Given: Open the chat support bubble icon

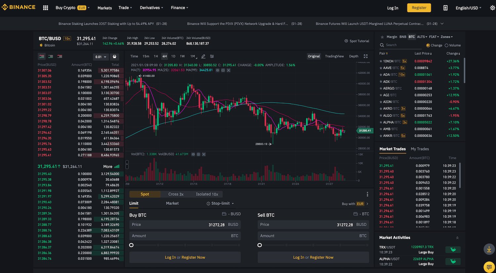Looking at the screenshot, I should [489, 267].
